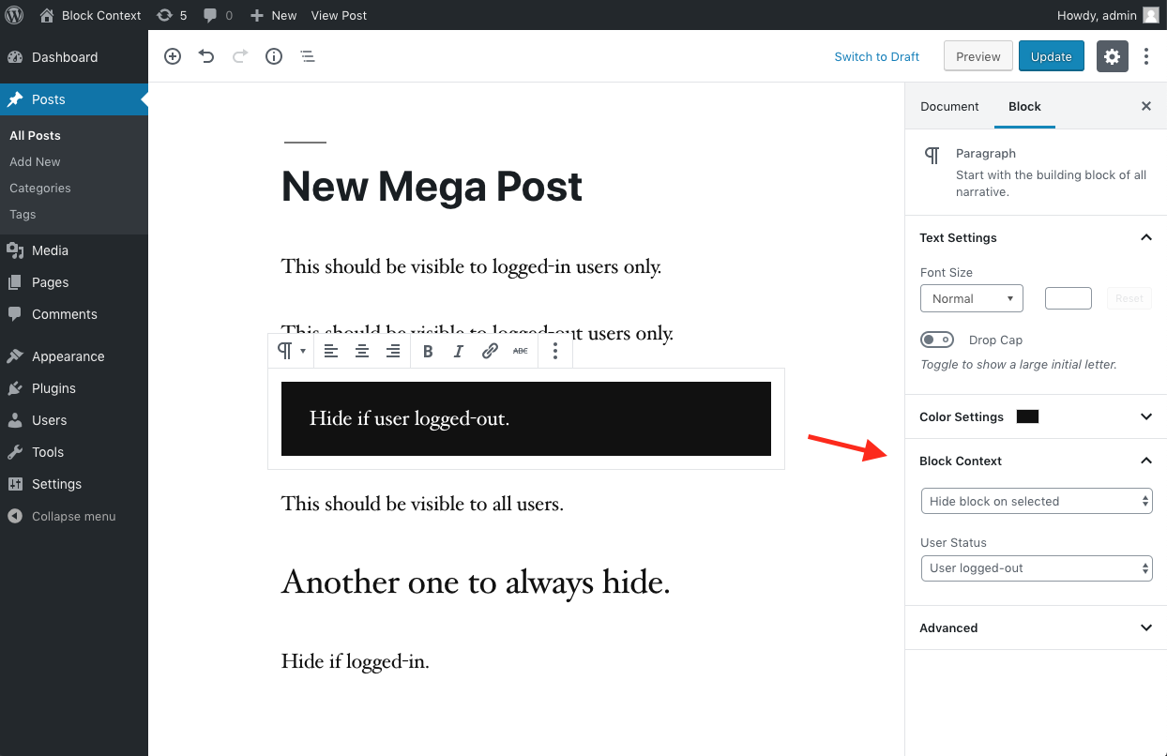Insert a link using the chain icon
Image resolution: width=1167 pixels, height=756 pixels.
pos(490,351)
